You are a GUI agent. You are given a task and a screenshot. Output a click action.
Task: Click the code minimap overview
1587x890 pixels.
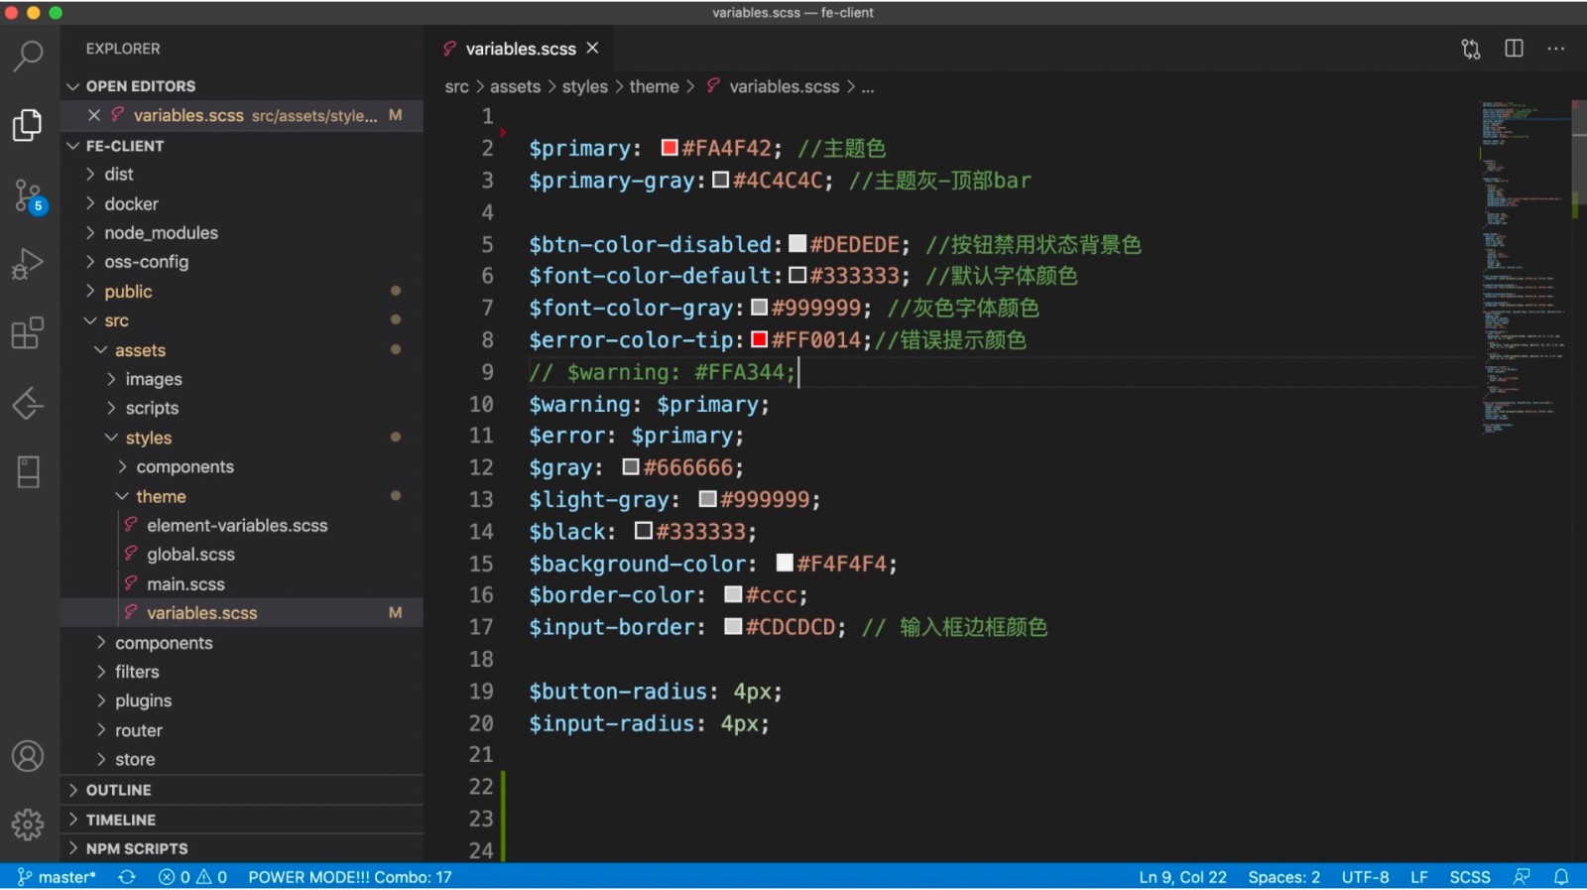(x=1526, y=268)
